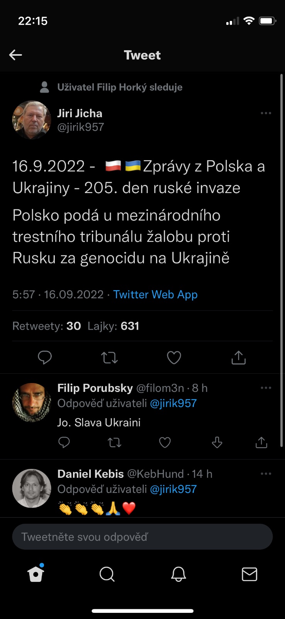The image size is (285, 619).
Task: Open the Messages envelope tab
Action: (249, 574)
